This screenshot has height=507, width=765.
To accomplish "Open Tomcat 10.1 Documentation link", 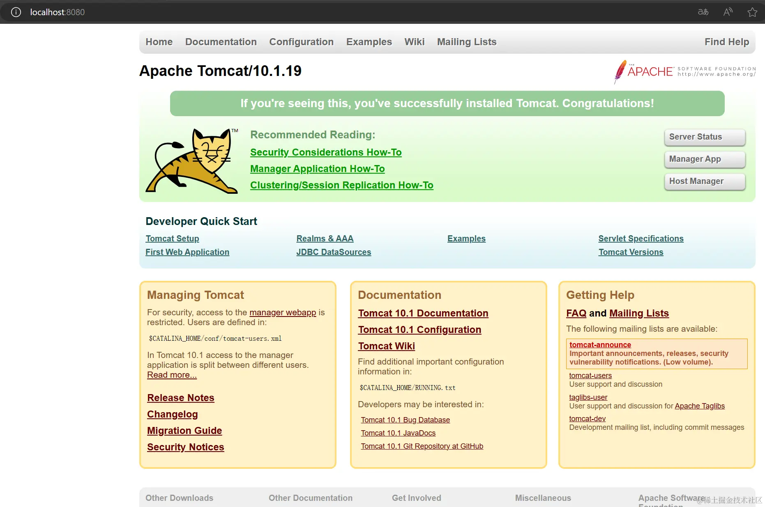I will point(423,313).
